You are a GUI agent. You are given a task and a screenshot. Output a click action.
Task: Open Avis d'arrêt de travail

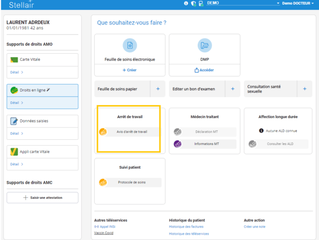131,132
